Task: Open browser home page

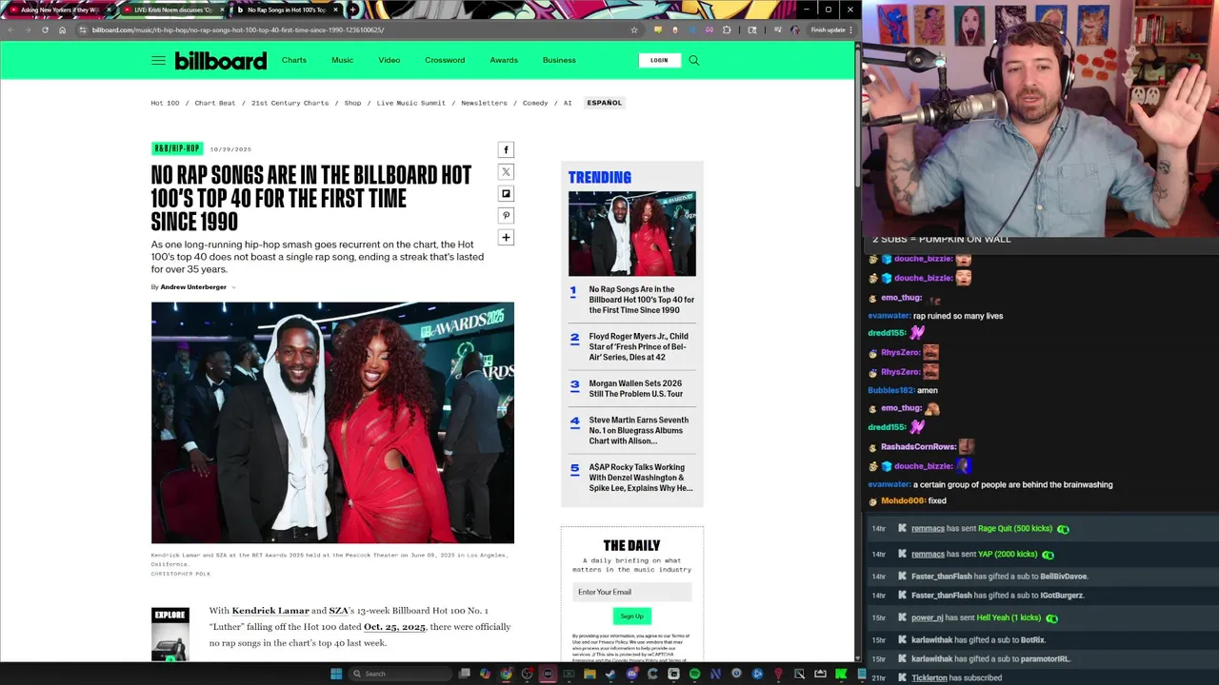Action: click(62, 29)
